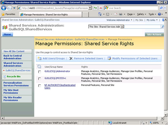Click the horizontal scrollbar right arrow
The width and height of the screenshot is (168, 125).
coord(162,118)
